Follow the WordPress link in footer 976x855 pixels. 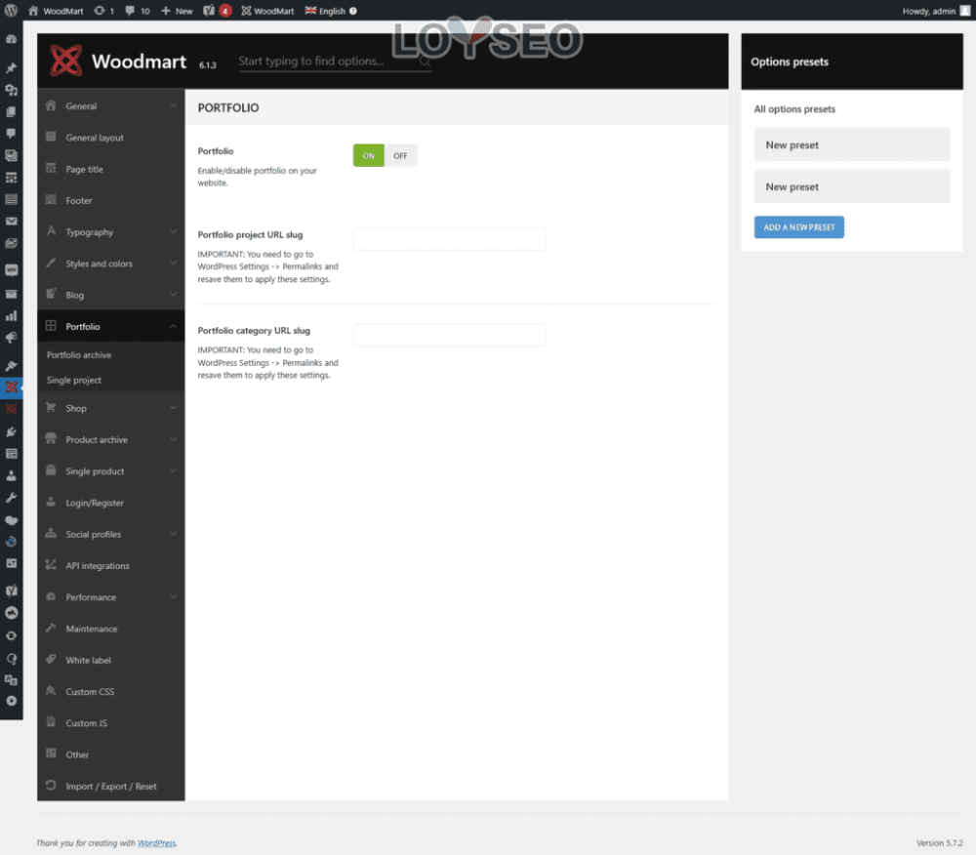pos(156,843)
